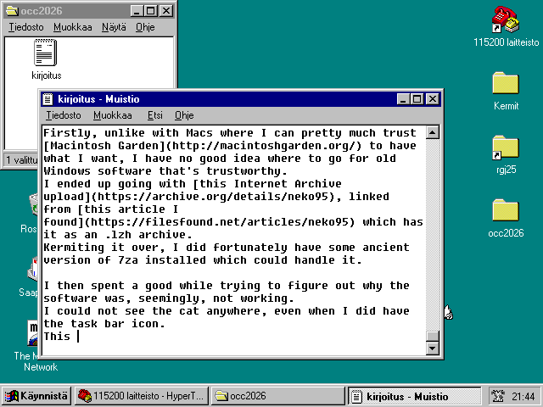Open The Microsoft Network desktop icon
The image size is (543, 407).
click(x=33, y=346)
